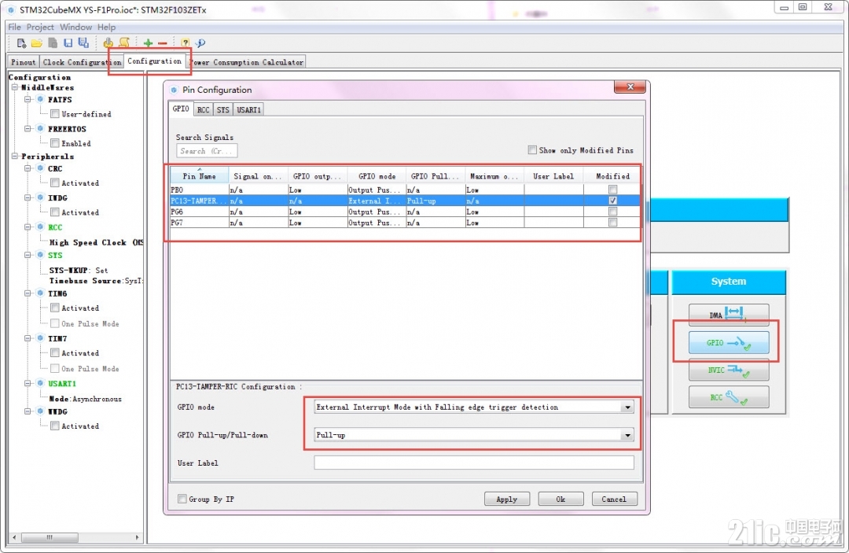
Task: Sort table by Pin Name column header
Action: tap(199, 176)
